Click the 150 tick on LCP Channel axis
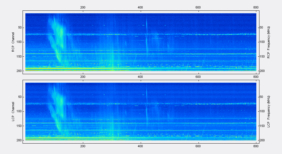 (x=19, y=126)
